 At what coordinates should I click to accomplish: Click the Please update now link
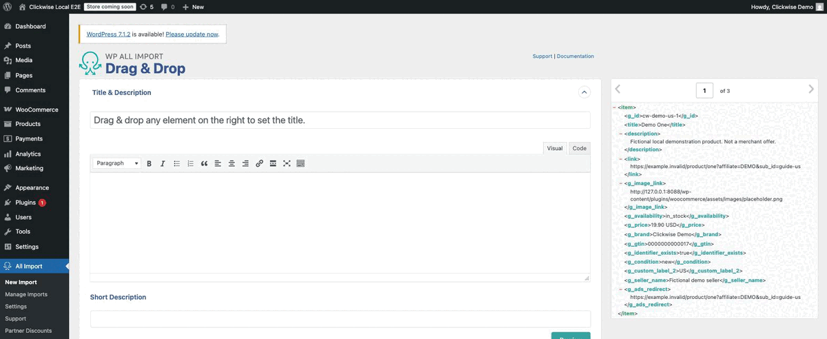[192, 34]
